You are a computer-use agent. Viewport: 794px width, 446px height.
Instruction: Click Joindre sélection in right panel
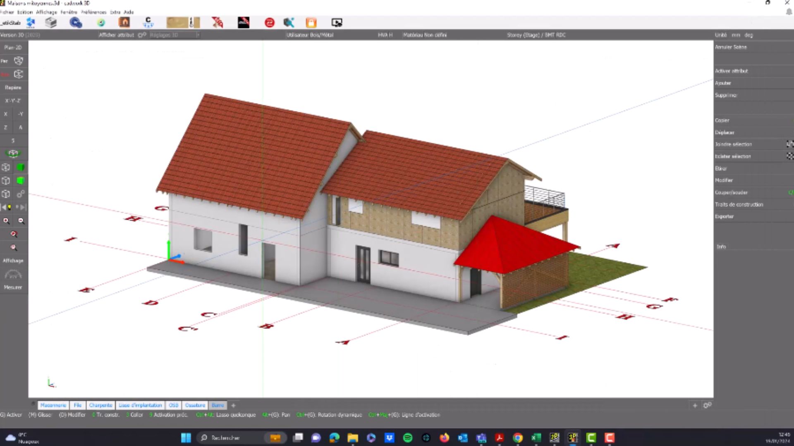[x=733, y=144]
